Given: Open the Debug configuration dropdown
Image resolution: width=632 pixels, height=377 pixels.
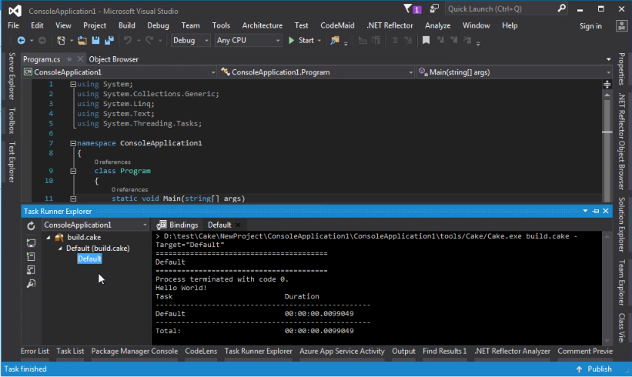Looking at the screenshot, I should pos(190,40).
